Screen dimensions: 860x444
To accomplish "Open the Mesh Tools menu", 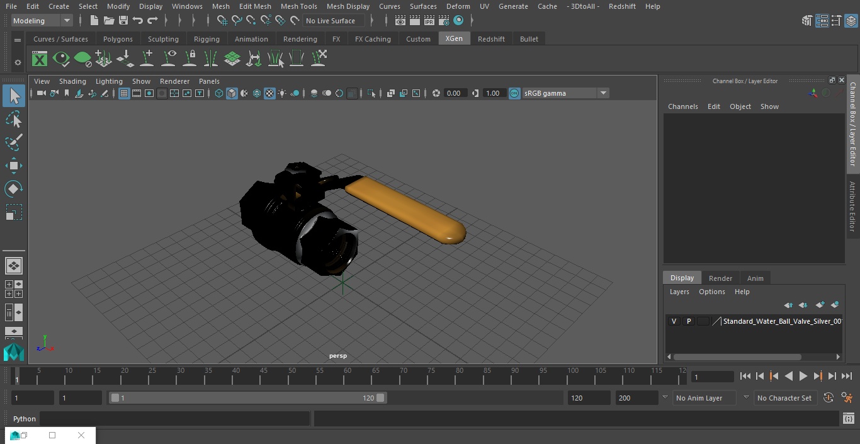I will (298, 6).
